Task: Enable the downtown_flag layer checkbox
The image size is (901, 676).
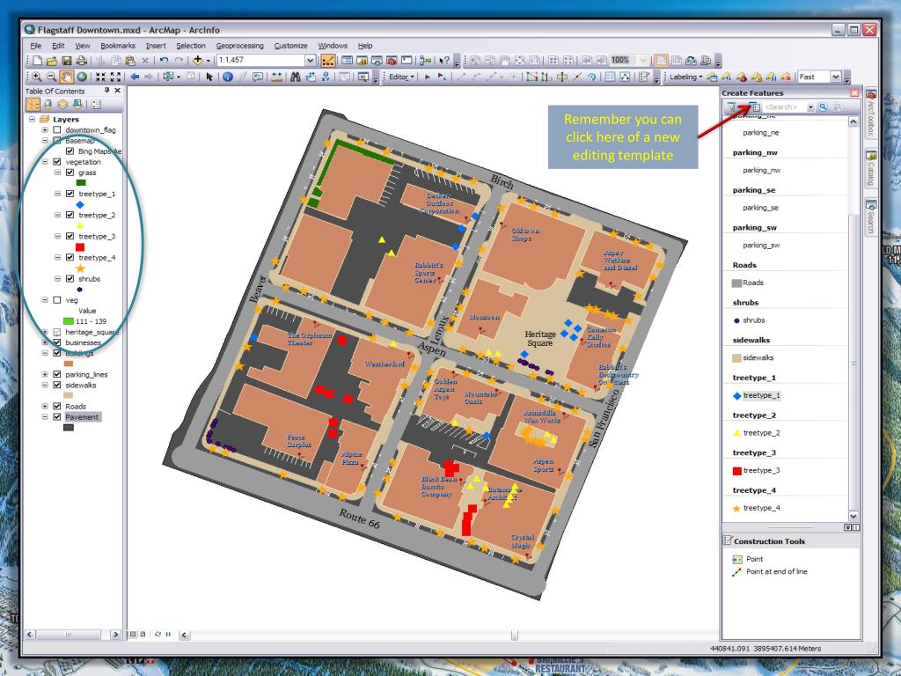Action: coord(57,130)
